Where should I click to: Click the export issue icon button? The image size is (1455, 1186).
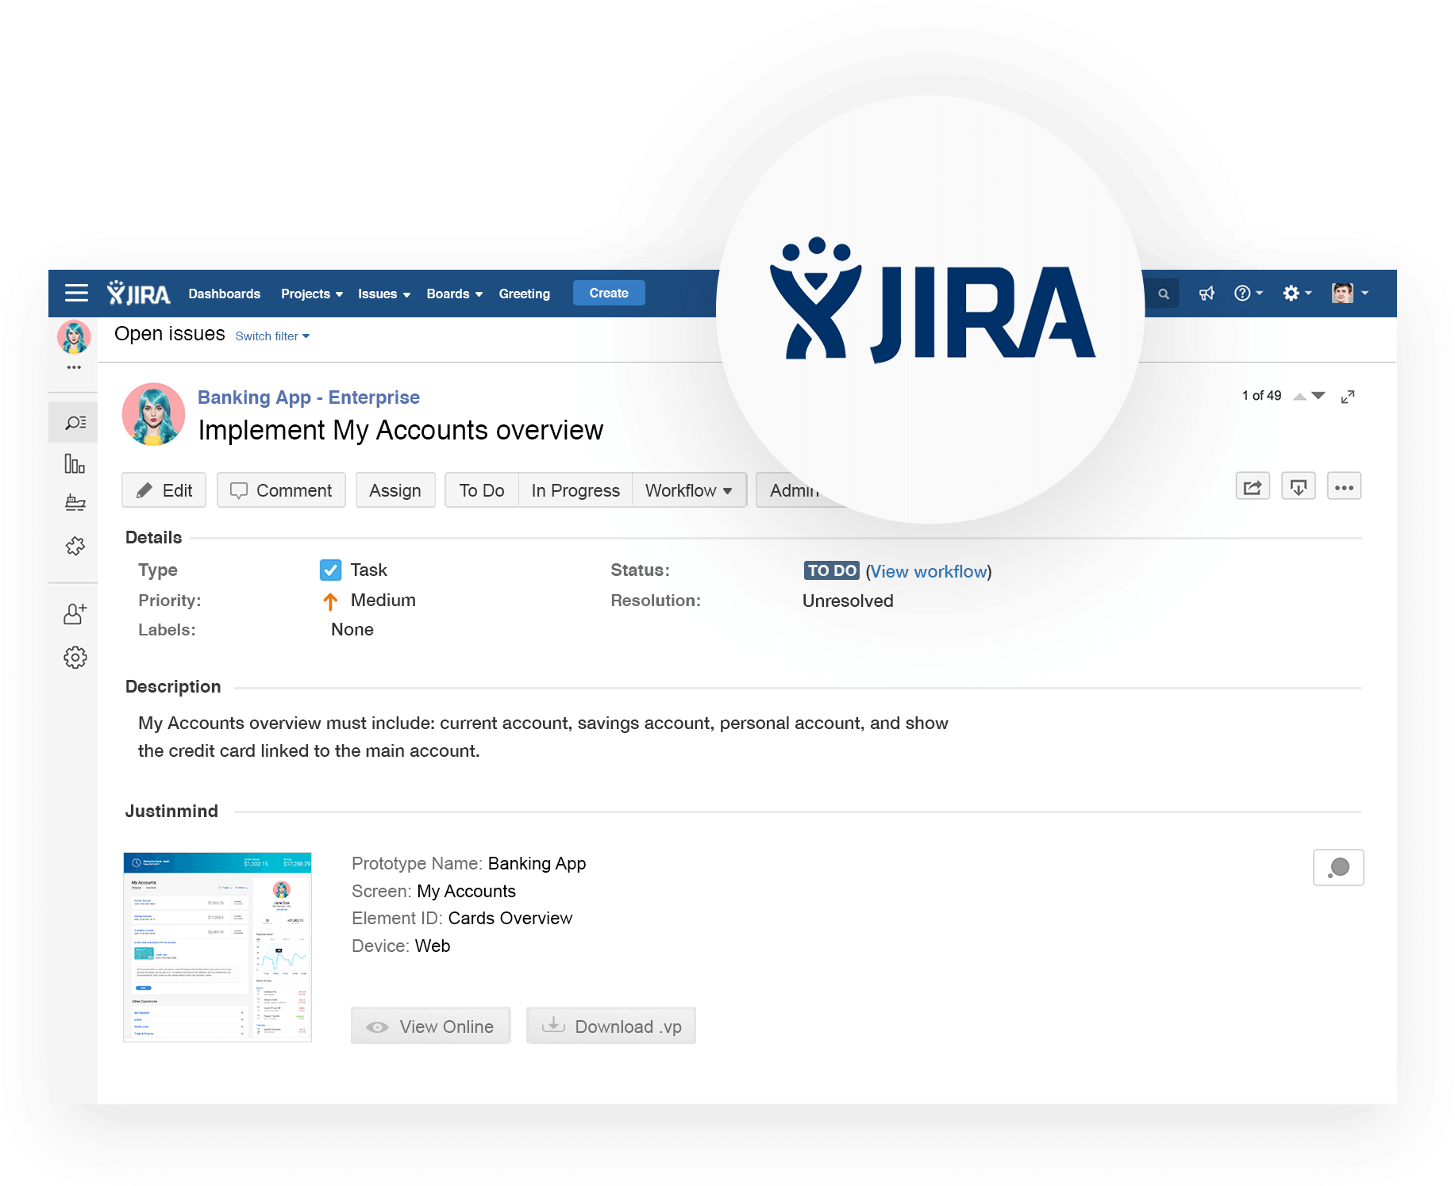[x=1299, y=486]
